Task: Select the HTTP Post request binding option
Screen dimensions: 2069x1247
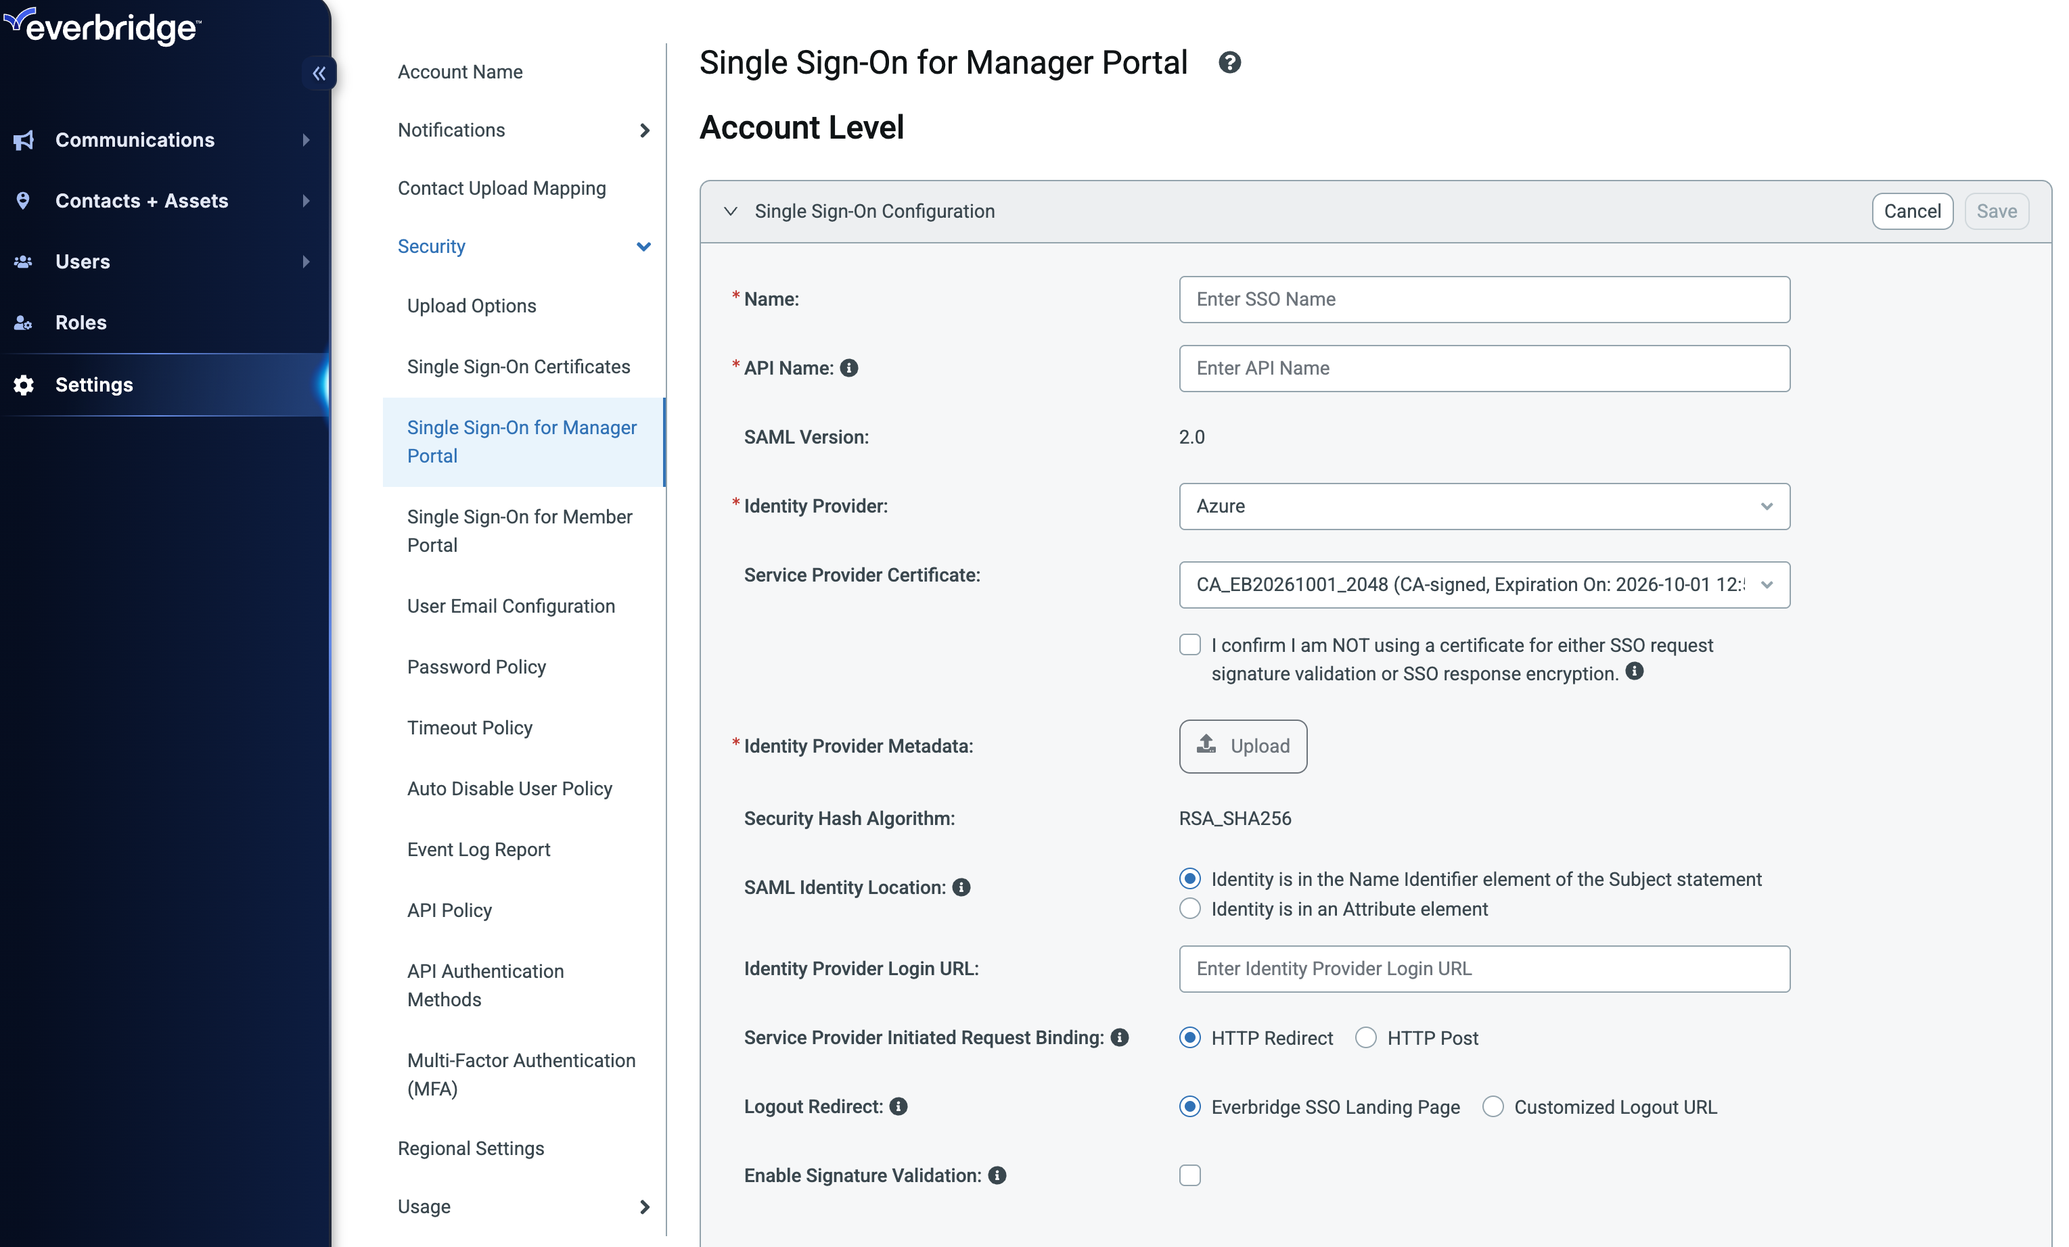Action: pyautogui.click(x=1365, y=1038)
